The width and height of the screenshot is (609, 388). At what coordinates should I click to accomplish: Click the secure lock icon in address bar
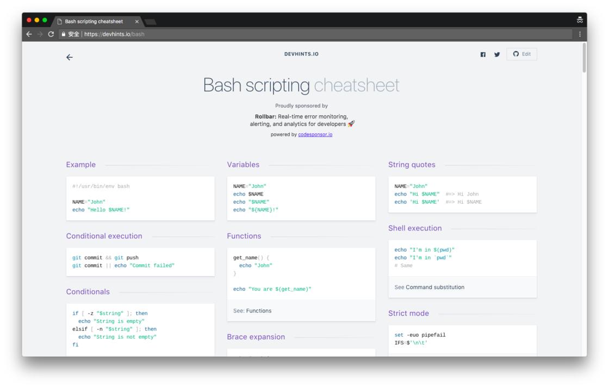(63, 34)
